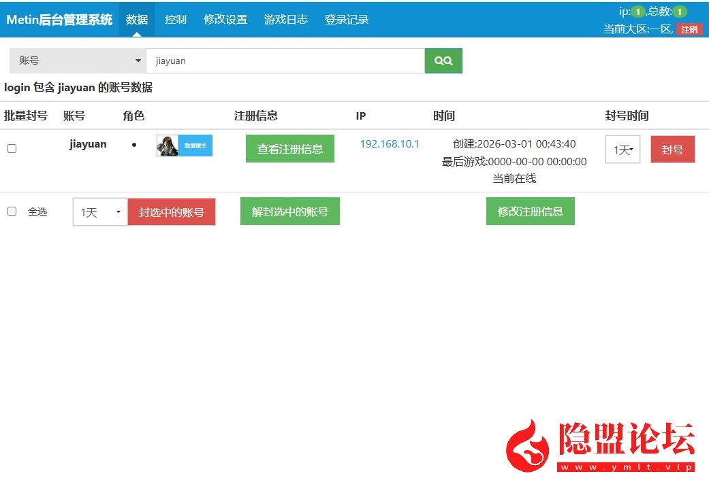Viewport: 709px width, 478px height.
Task: Enable the 全选 select-all checkbox
Action: pyautogui.click(x=12, y=211)
